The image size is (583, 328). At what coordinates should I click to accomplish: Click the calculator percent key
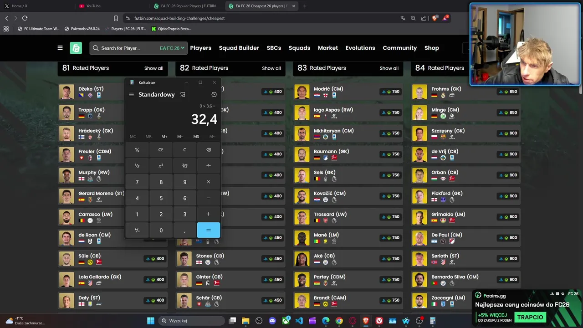pyautogui.click(x=137, y=150)
